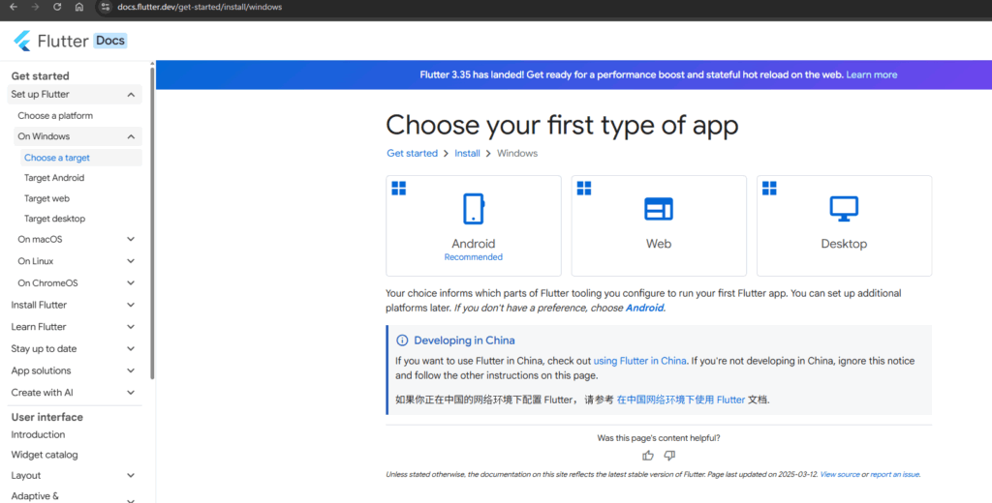
Task: Click the Learn more banner link
Action: tap(872, 74)
